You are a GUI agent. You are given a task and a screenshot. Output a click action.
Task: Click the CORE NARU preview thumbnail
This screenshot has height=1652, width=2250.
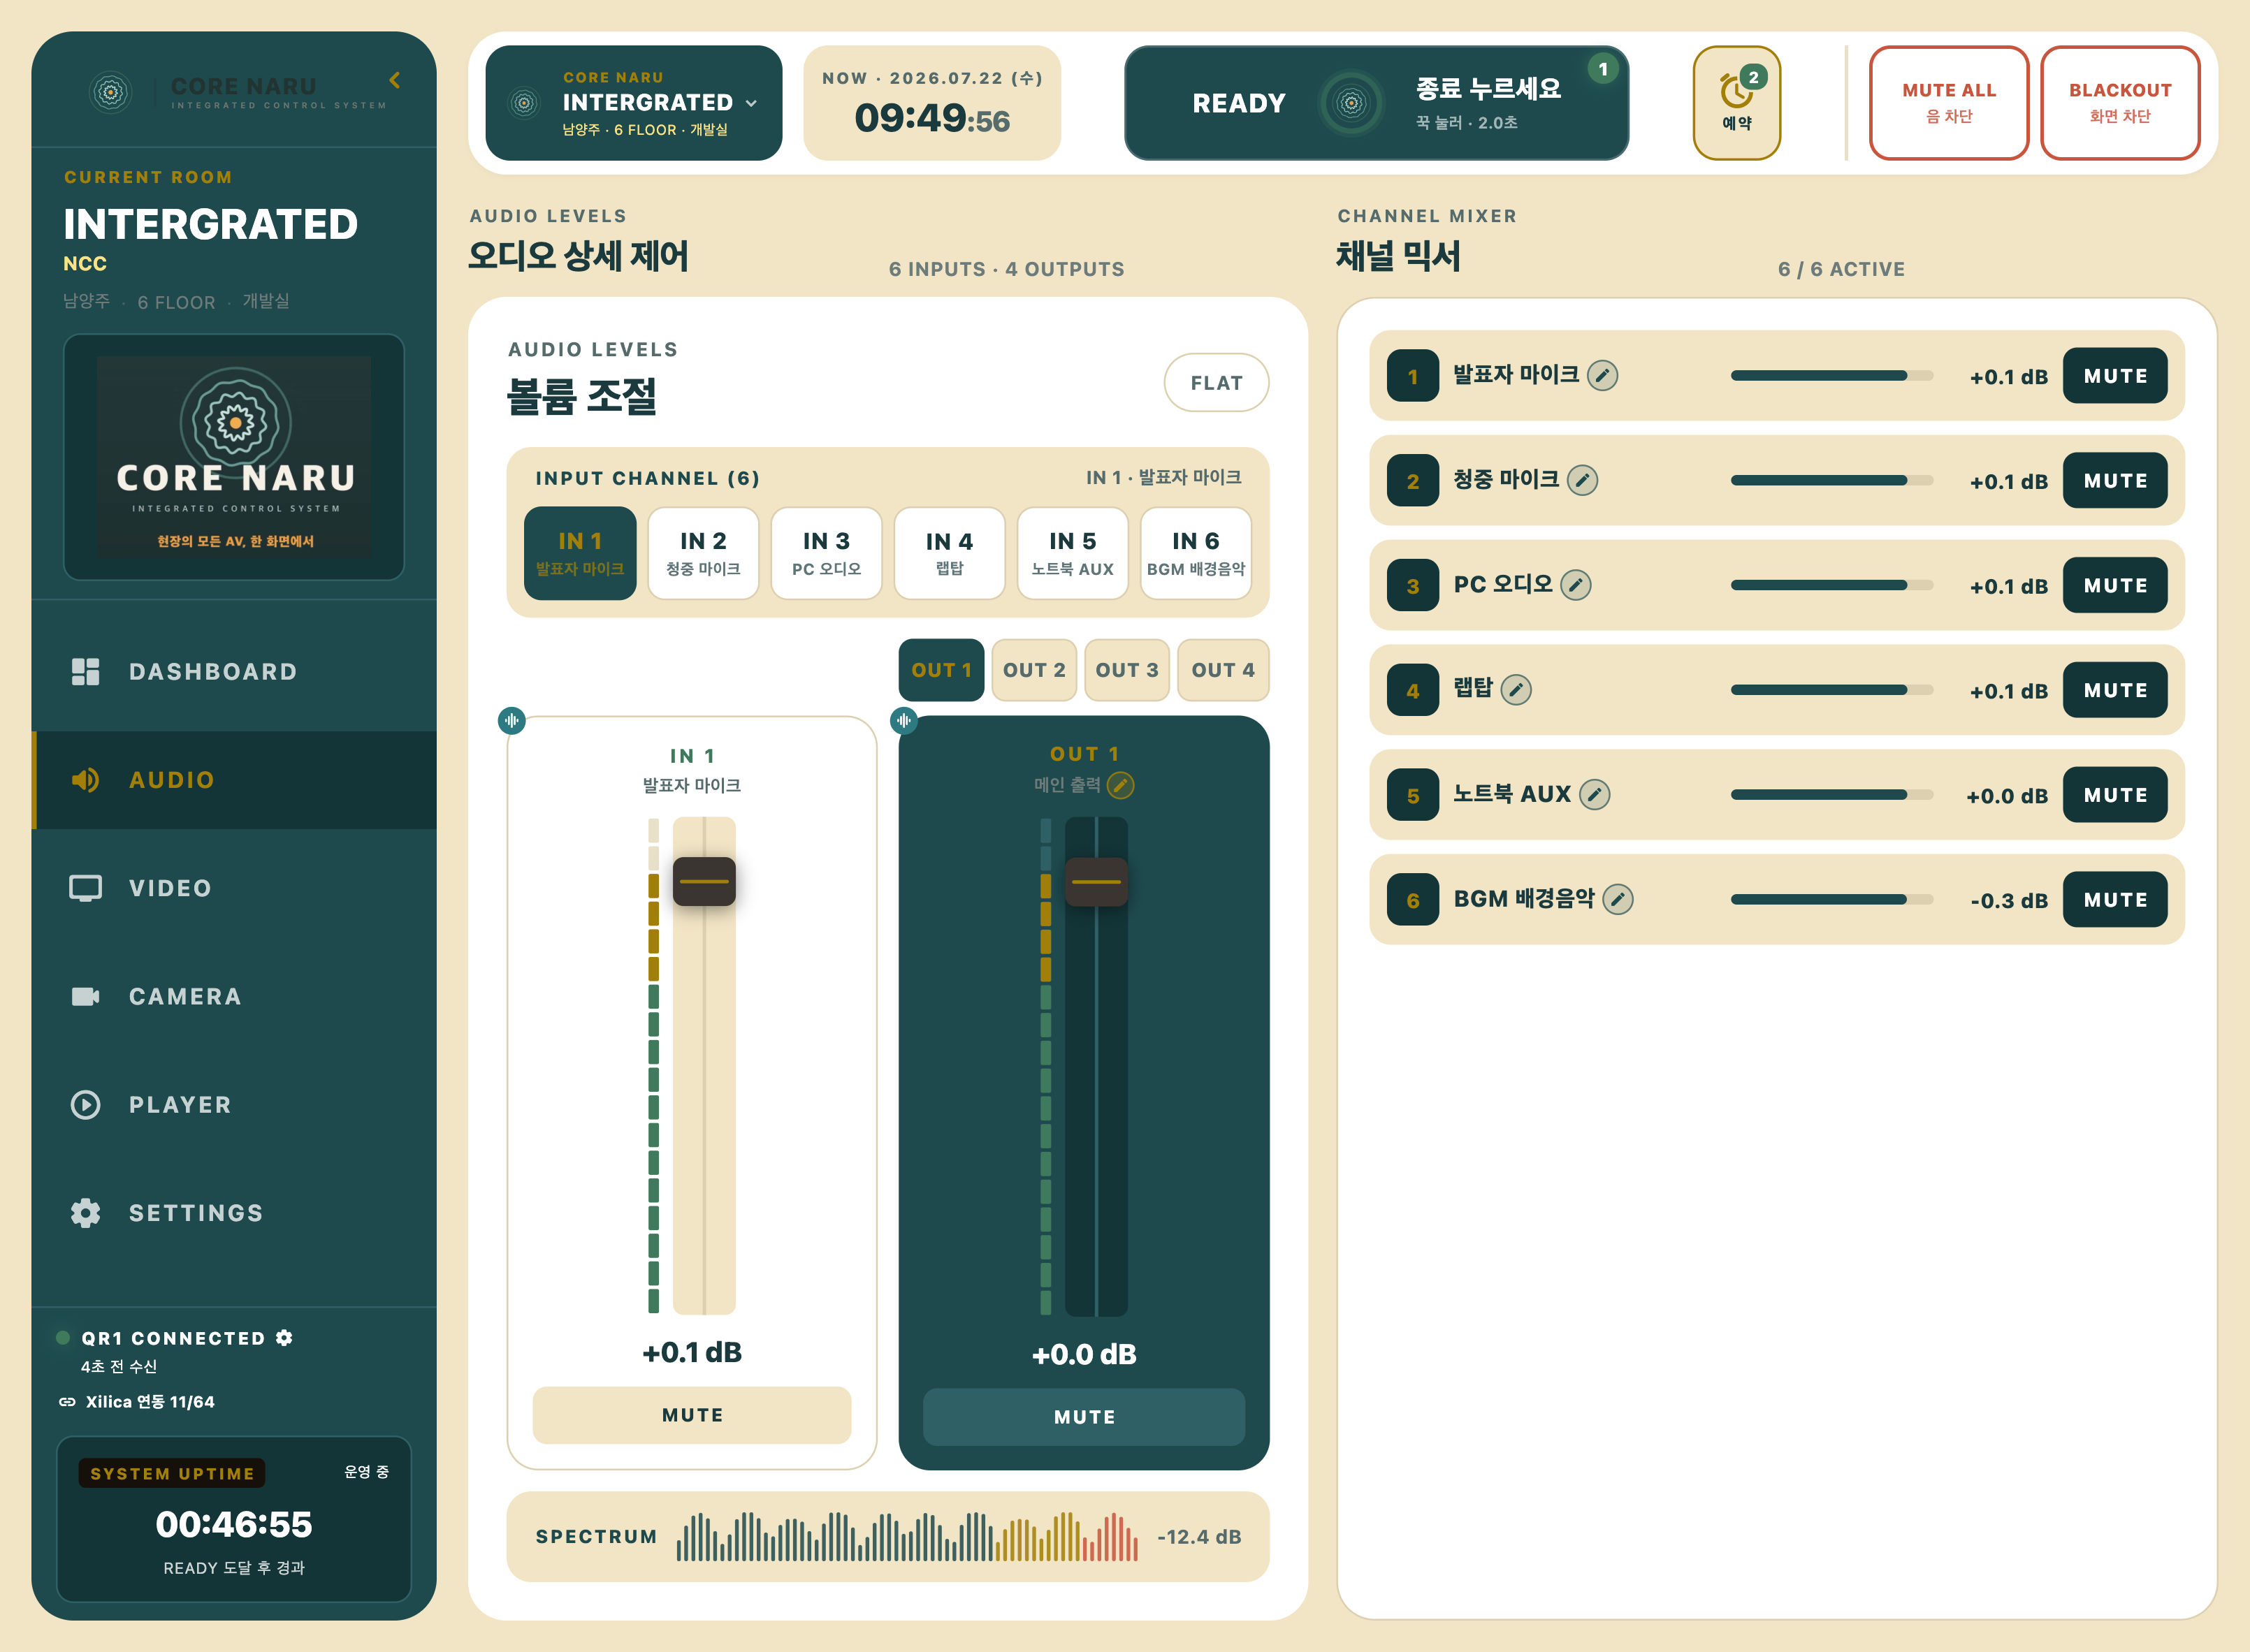[x=234, y=457]
